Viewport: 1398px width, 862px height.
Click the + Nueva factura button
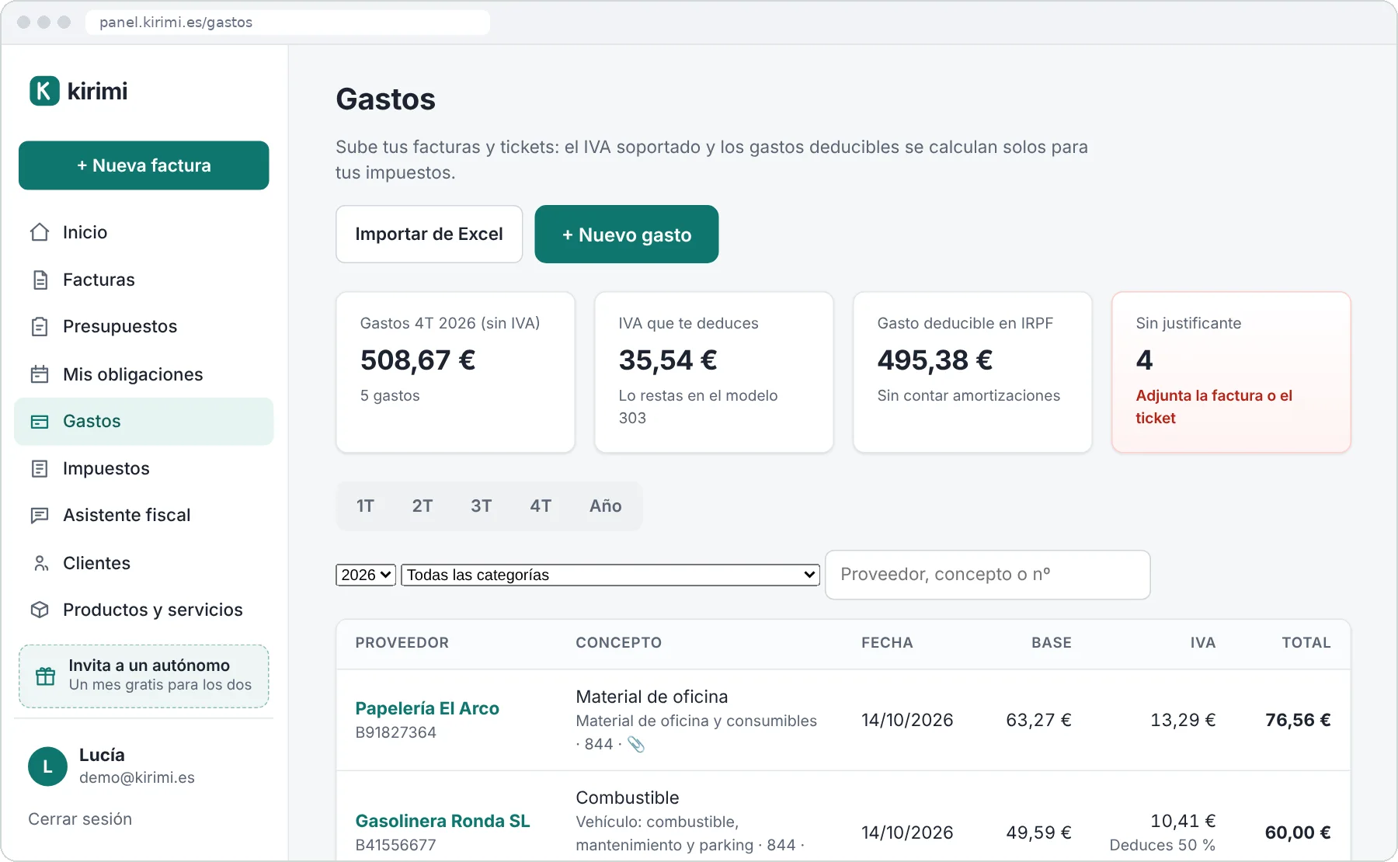(144, 165)
